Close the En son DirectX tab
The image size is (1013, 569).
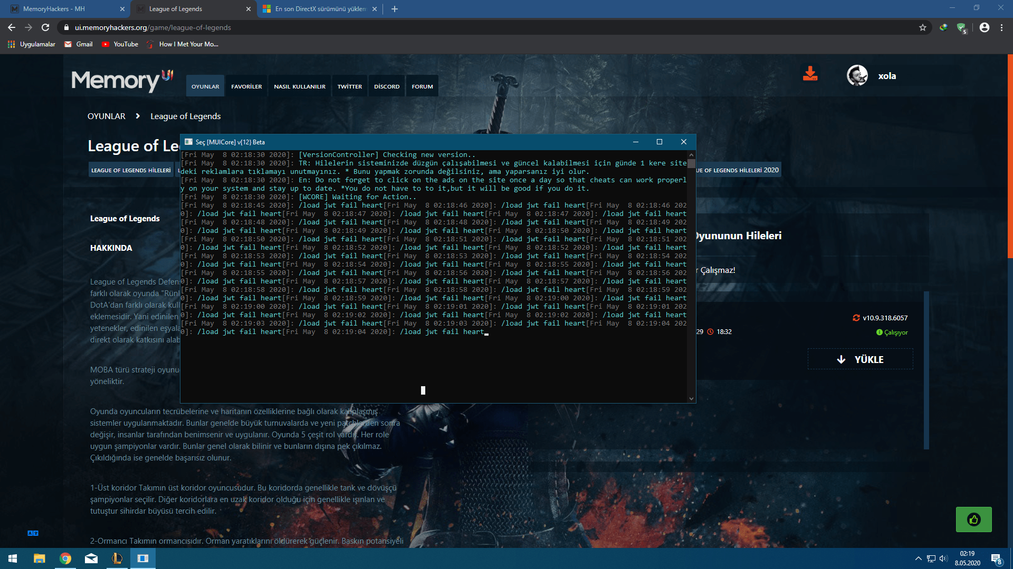coord(375,9)
